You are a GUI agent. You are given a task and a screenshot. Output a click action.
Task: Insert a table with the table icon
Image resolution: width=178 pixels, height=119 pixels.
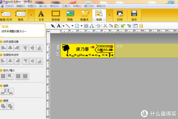coord(86,26)
